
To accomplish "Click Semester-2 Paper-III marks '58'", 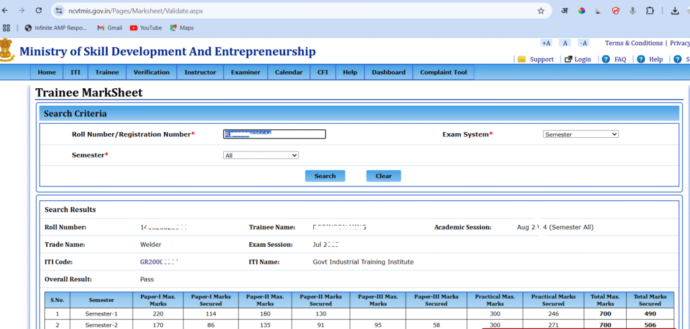I will [437, 326].
